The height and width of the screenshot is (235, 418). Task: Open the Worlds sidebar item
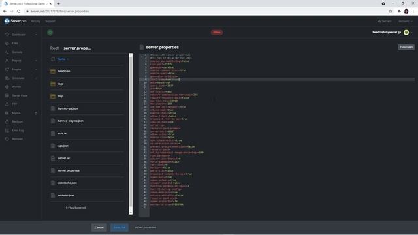coord(16,87)
